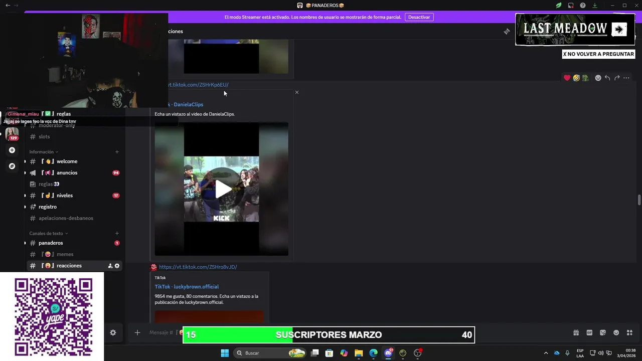
Task: Click the screen share recording icon in title bar
Action: tap(571, 6)
